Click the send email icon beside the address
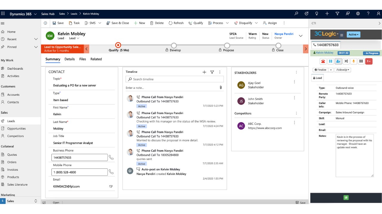 point(111,186)
